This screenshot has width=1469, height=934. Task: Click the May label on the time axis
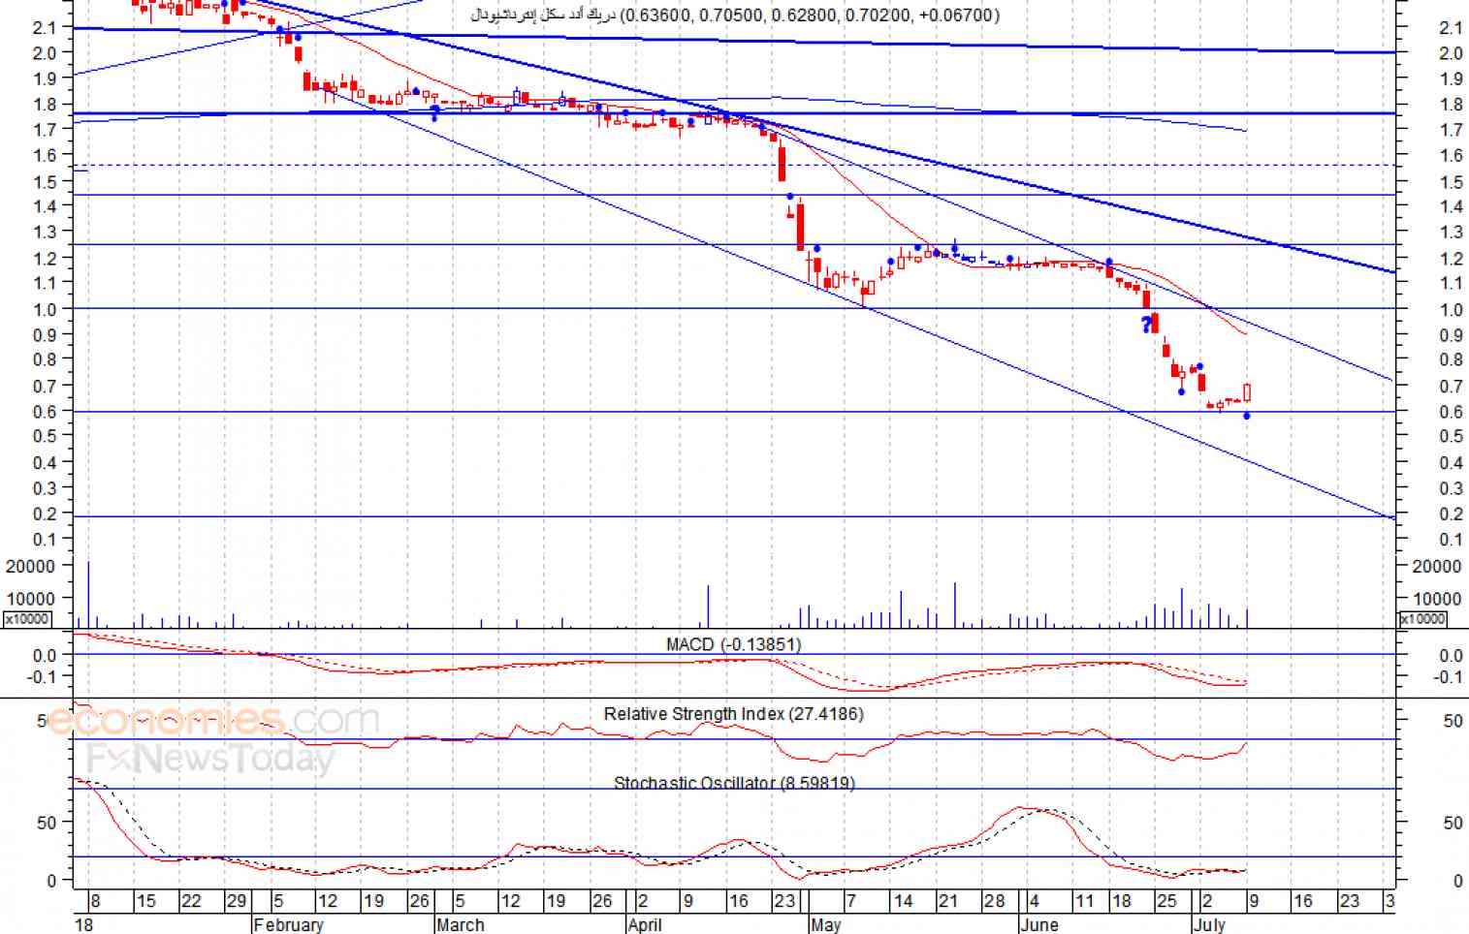825,924
